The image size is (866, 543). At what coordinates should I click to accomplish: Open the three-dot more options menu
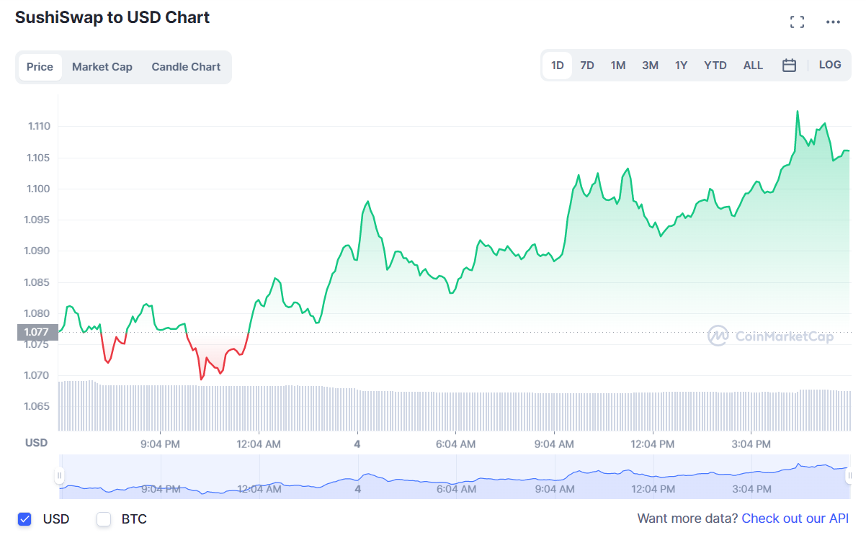pyautogui.click(x=833, y=22)
